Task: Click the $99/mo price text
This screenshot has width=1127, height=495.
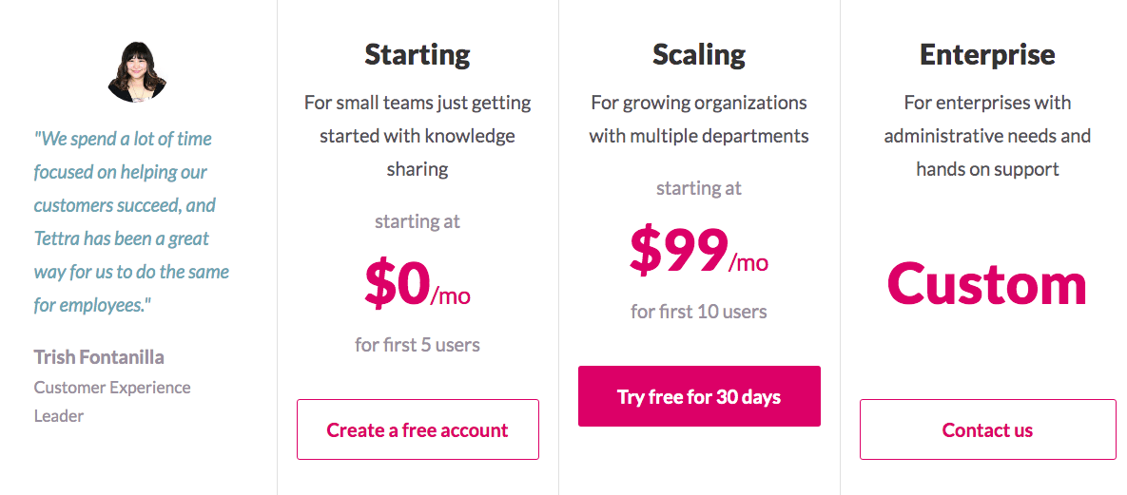Action: pos(699,252)
